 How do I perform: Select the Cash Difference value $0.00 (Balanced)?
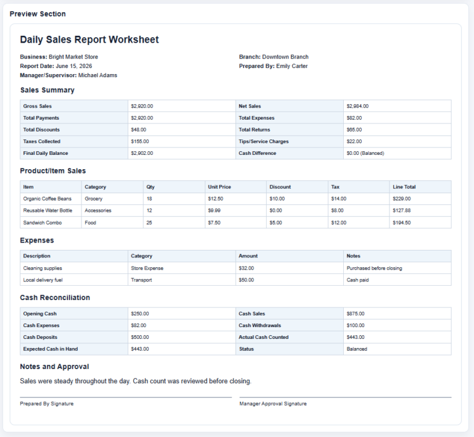click(365, 153)
